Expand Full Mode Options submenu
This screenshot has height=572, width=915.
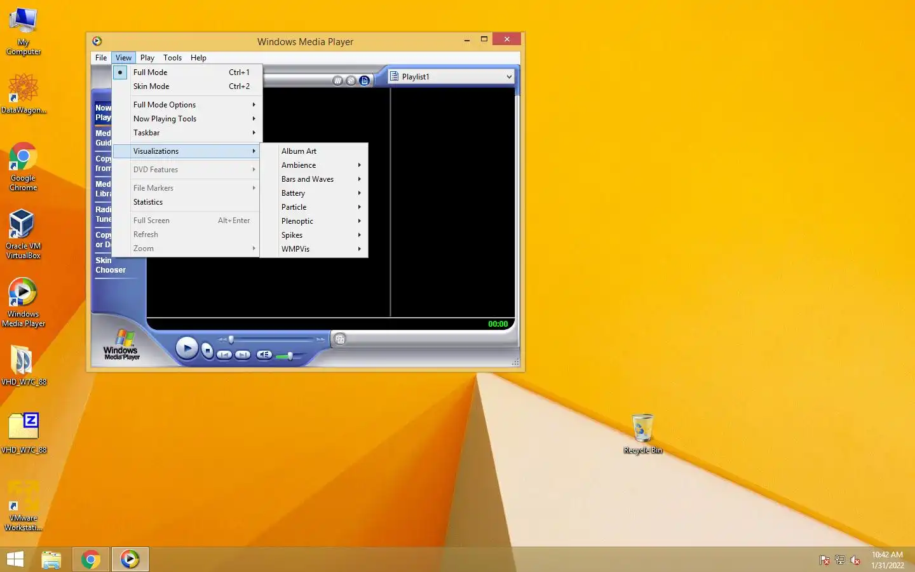187,105
